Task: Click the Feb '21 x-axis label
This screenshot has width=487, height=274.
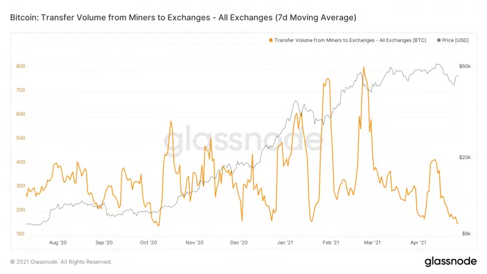Action: pyautogui.click(x=331, y=243)
